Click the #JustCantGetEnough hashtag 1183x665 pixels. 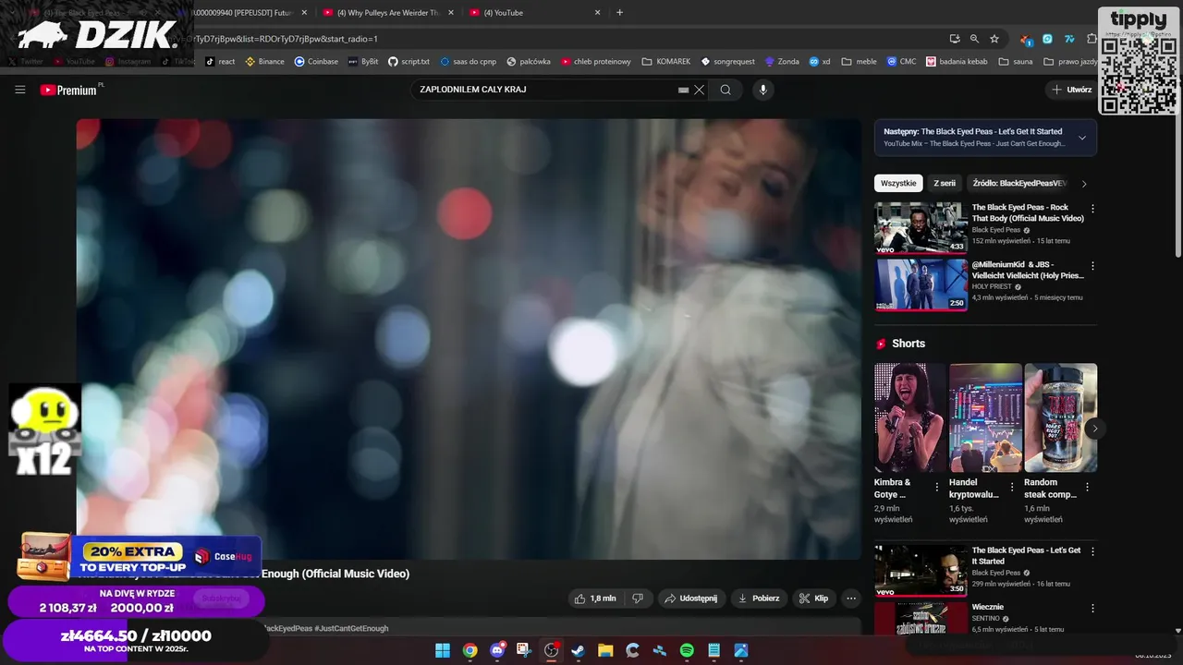(x=351, y=628)
